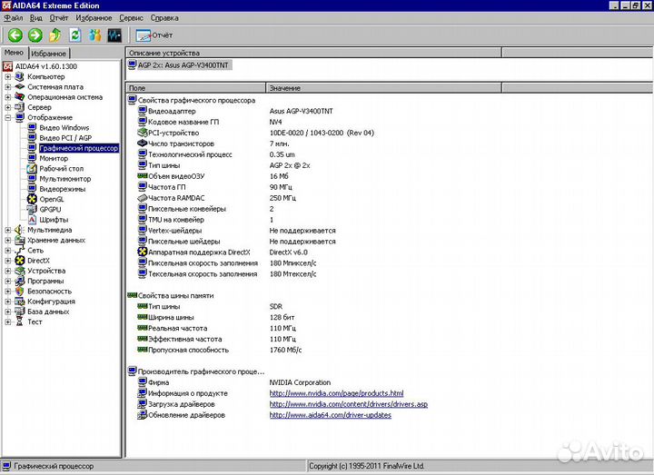Select the AIDA64 v1.60.1300 root item

pyautogui.click(x=46, y=66)
